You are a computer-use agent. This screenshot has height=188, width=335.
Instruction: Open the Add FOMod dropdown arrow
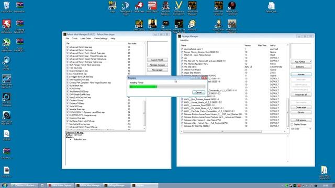pyautogui.click(x=310, y=62)
